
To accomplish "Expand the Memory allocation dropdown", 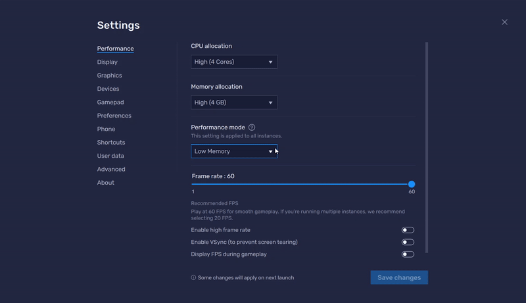I will click(234, 103).
